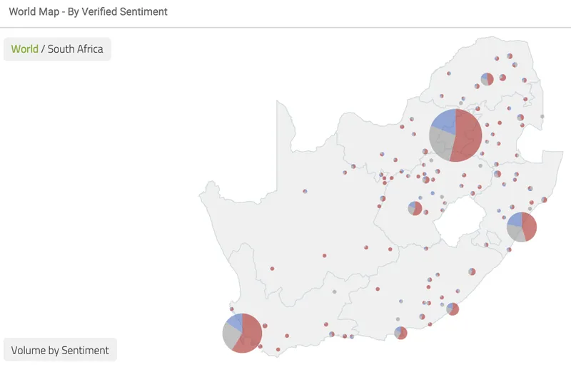Click the Volume by Sentiment label
Image resolution: width=571 pixels, height=367 pixels.
[60, 350]
